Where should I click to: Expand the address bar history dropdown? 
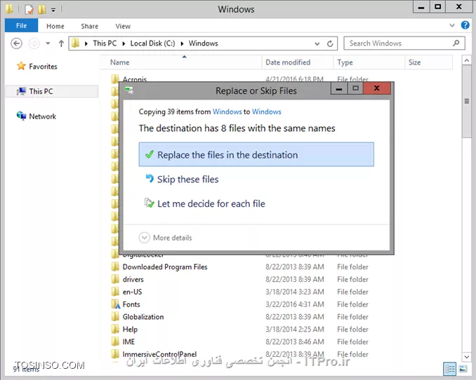317,43
